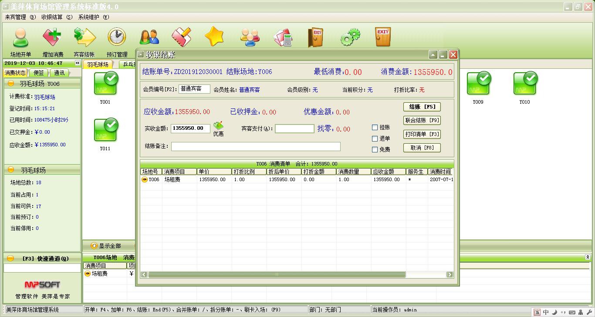Open the green gears settings icon

350,37
